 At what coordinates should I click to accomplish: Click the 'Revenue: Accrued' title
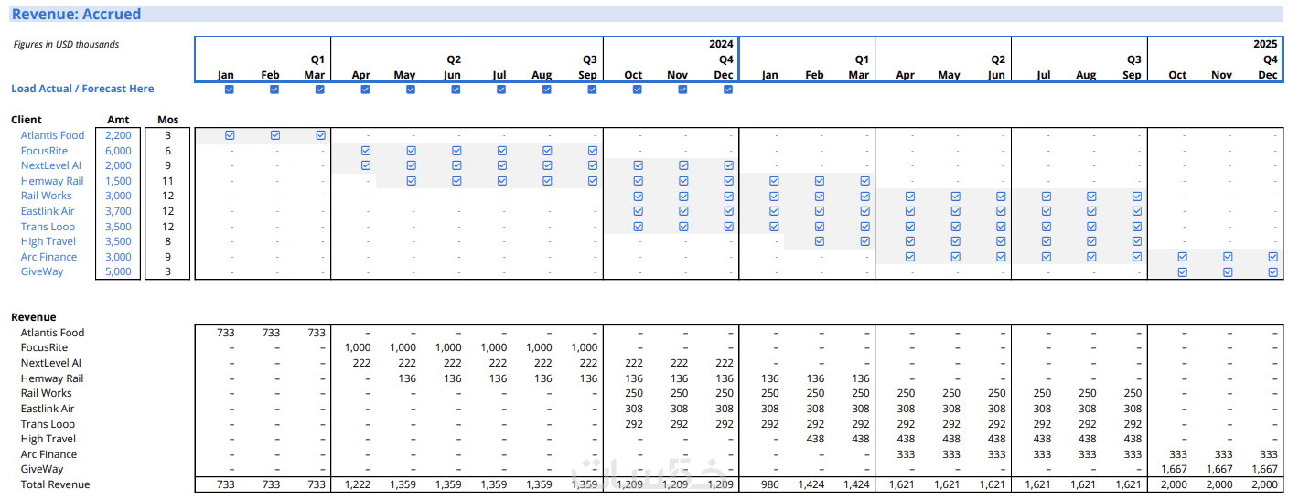point(76,14)
